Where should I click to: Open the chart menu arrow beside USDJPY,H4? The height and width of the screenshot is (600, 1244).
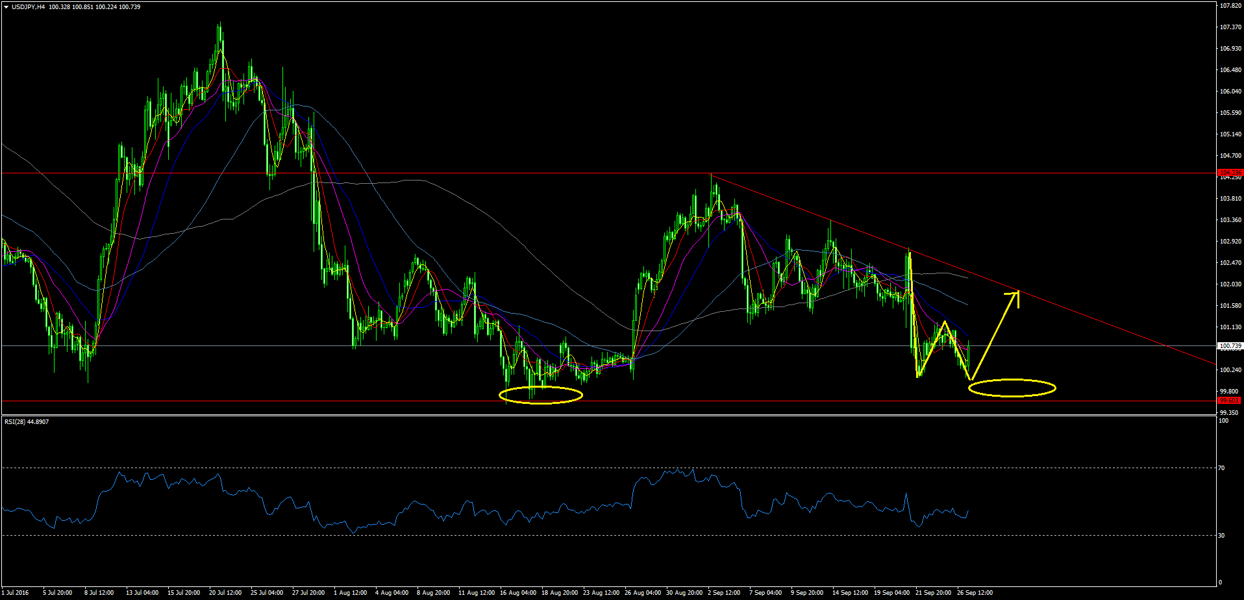pos(6,7)
